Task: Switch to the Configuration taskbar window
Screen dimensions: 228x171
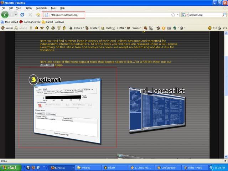Action: (x=168, y=168)
